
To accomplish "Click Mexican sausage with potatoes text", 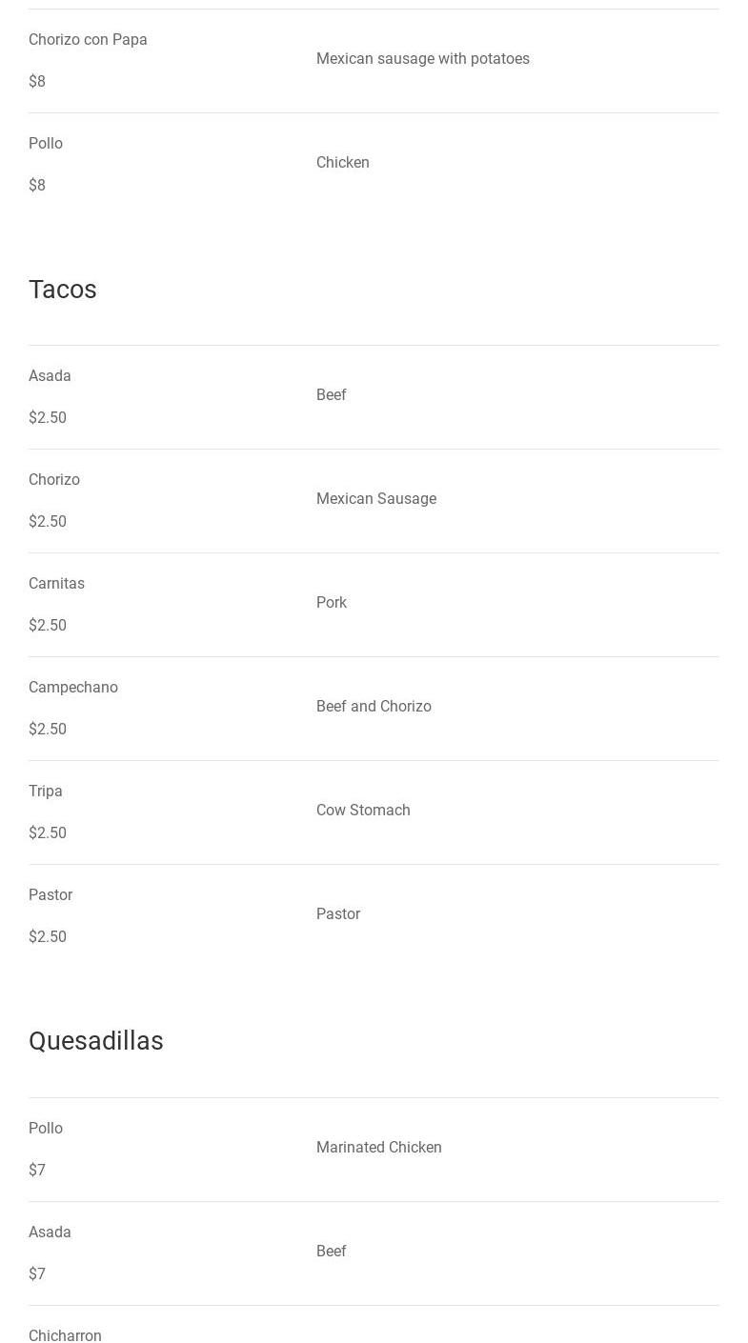I will (x=423, y=59).
